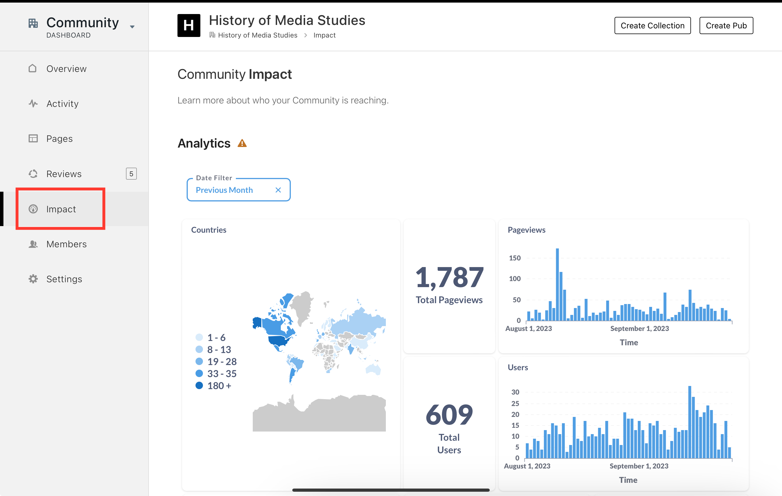Click the Overview home icon in sidebar
The width and height of the screenshot is (782, 496).
tap(32, 68)
